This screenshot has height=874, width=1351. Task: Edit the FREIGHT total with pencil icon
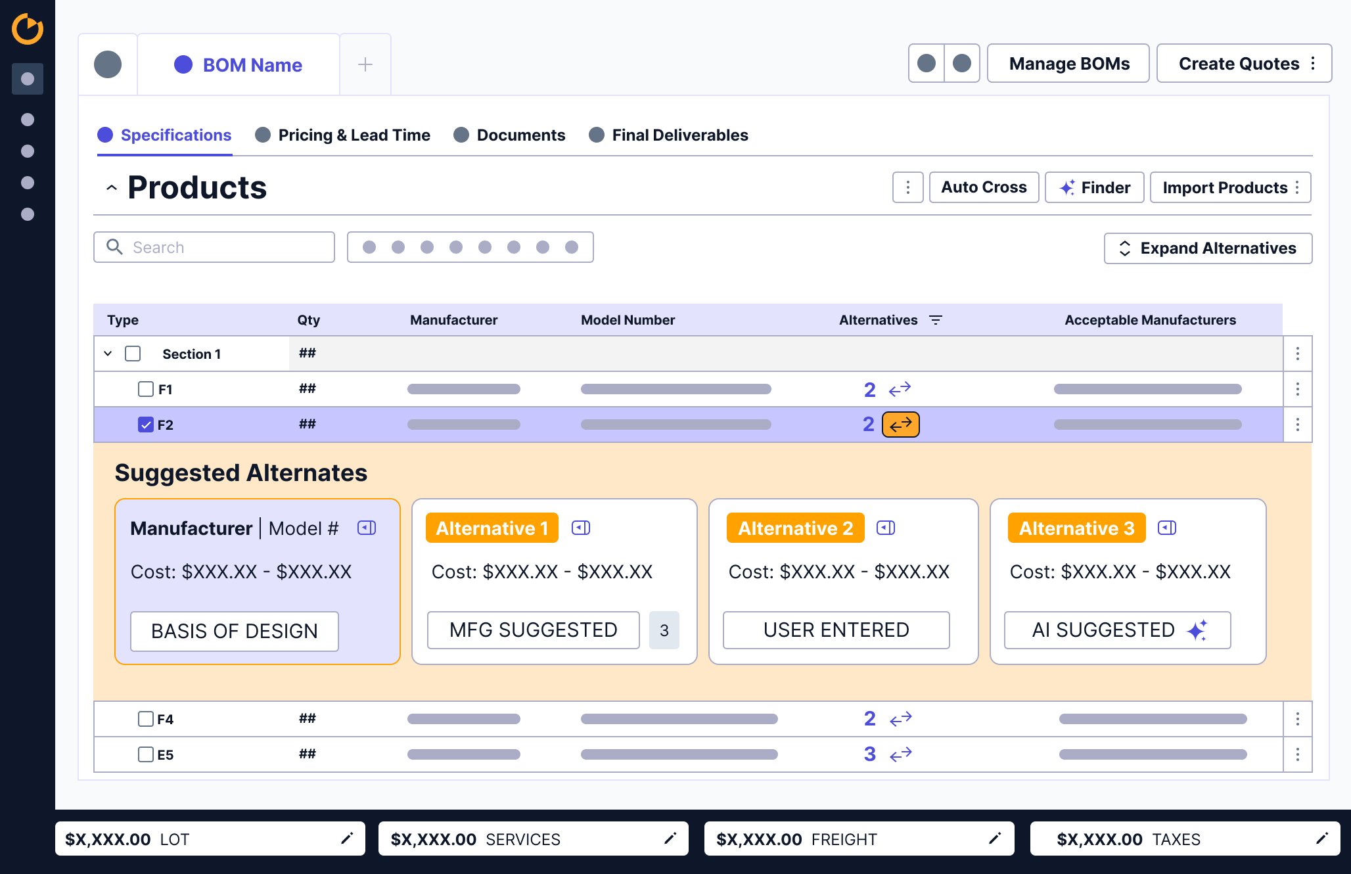click(995, 839)
